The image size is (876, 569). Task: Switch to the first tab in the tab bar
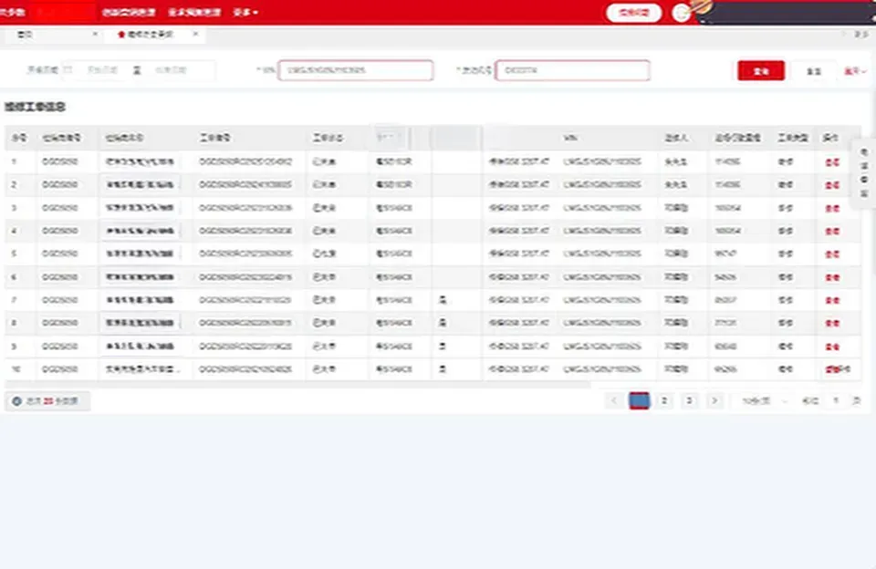[50, 35]
